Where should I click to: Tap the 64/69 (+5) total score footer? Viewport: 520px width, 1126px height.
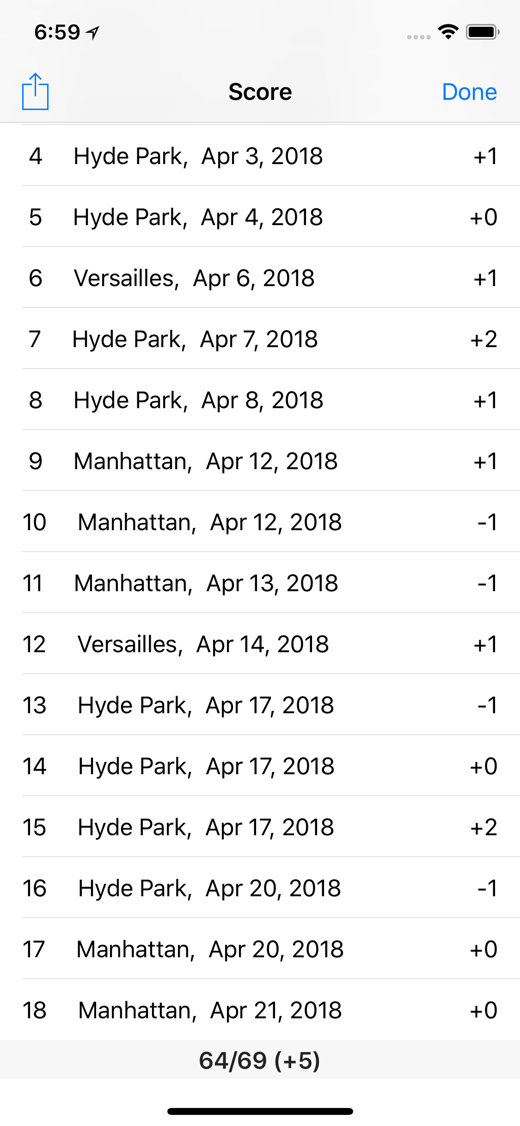point(260,1060)
